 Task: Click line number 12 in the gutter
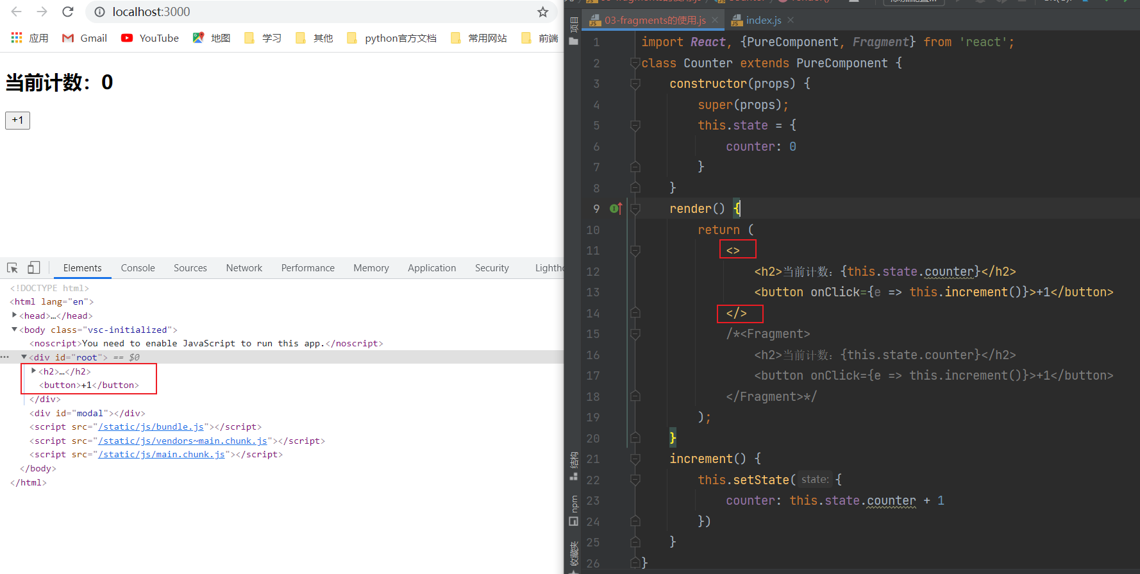pyautogui.click(x=593, y=271)
